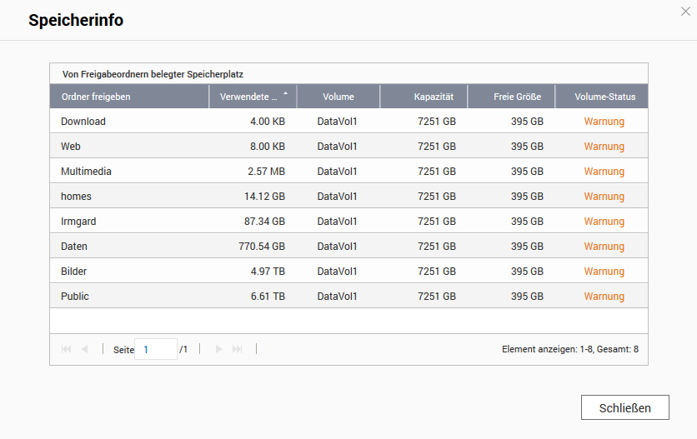Click 14.12 GB used size value
697x439 pixels.
[264, 196]
